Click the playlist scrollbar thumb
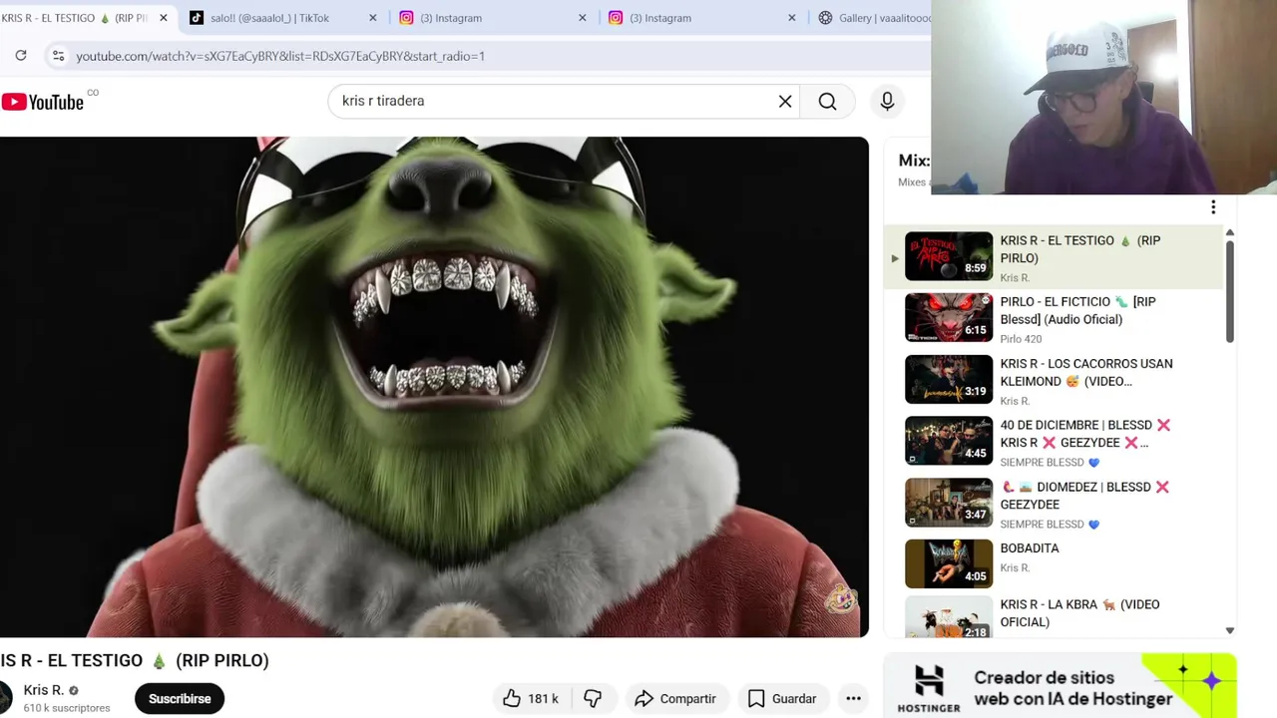This screenshot has width=1277, height=718. [1229, 292]
